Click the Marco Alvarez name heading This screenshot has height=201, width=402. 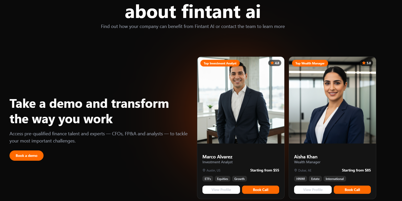[217, 157]
